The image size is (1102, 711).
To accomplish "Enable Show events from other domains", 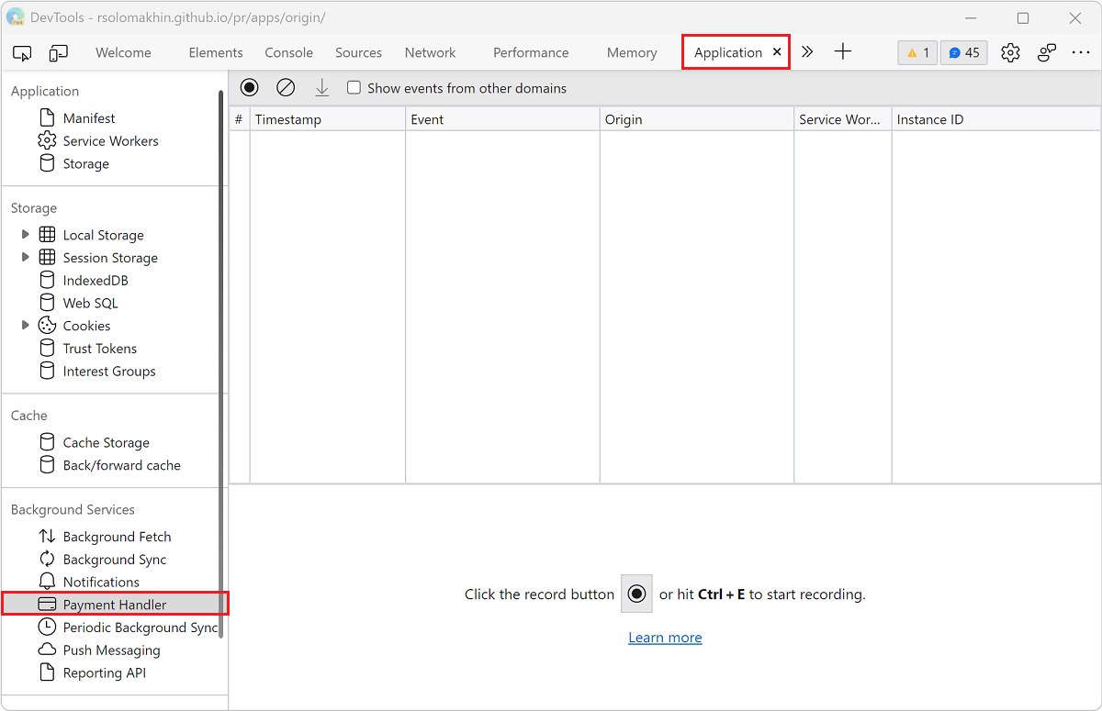I will (354, 87).
